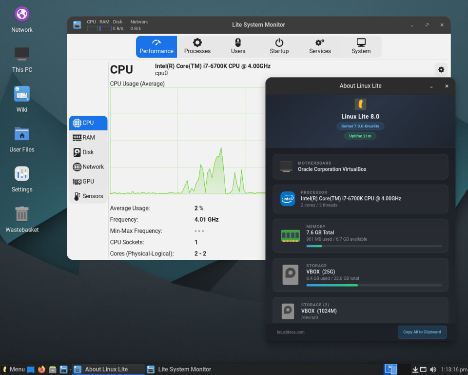This screenshot has height=375, width=468.
Task: Click the network tray icon next to volume
Action: (x=423, y=370)
